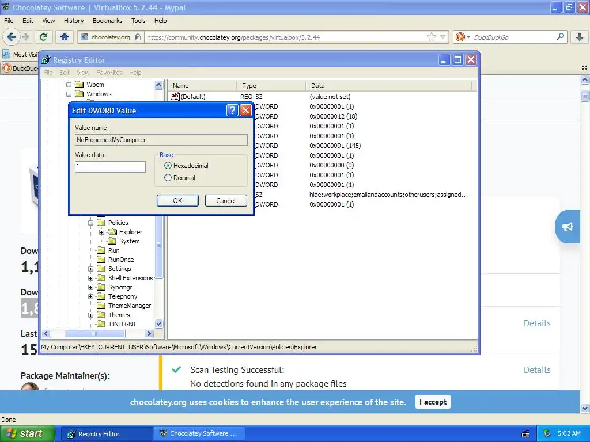
Task: Confirm the DWORD edit with OK
Action: pos(177,200)
